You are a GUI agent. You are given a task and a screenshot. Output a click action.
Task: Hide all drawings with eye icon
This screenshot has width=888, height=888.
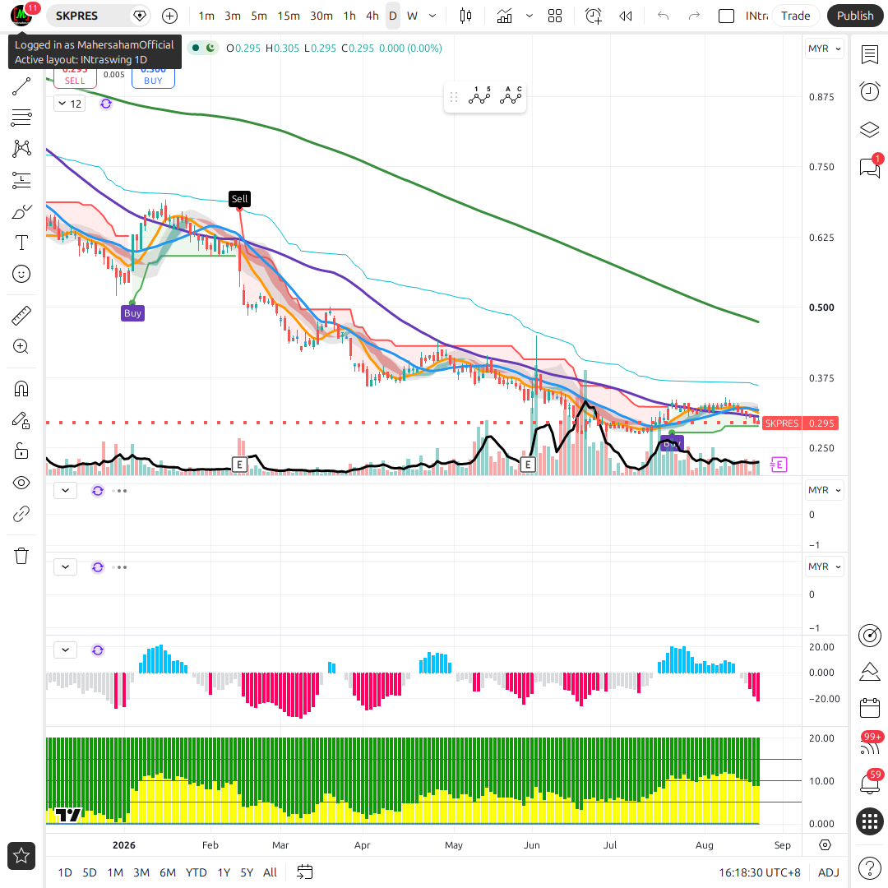pyautogui.click(x=21, y=483)
